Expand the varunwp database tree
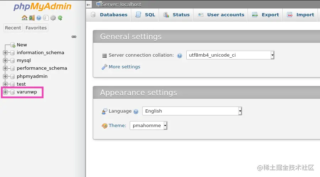 point(5,92)
